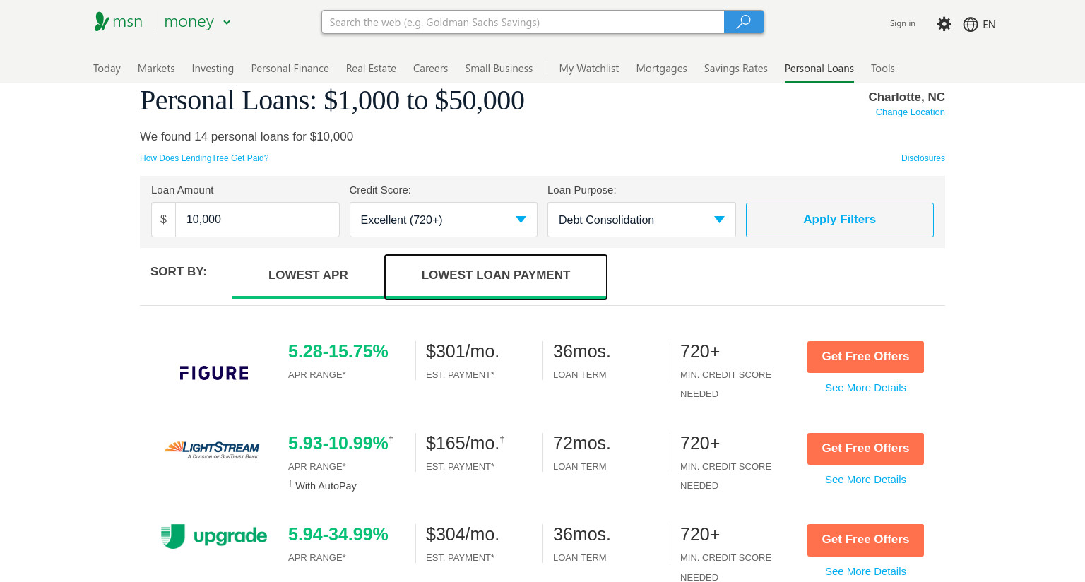Open the Personal Finance section
Viewport: 1085px width, 582px height.
click(290, 69)
